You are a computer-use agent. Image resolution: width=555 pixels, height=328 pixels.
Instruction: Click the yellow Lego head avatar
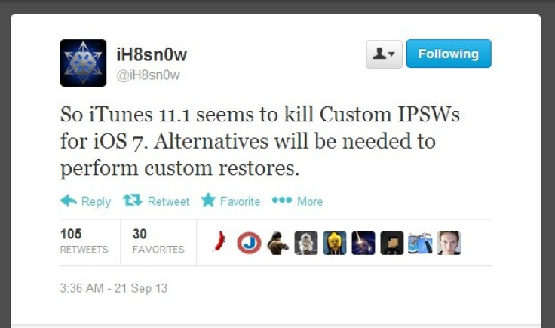[335, 243]
